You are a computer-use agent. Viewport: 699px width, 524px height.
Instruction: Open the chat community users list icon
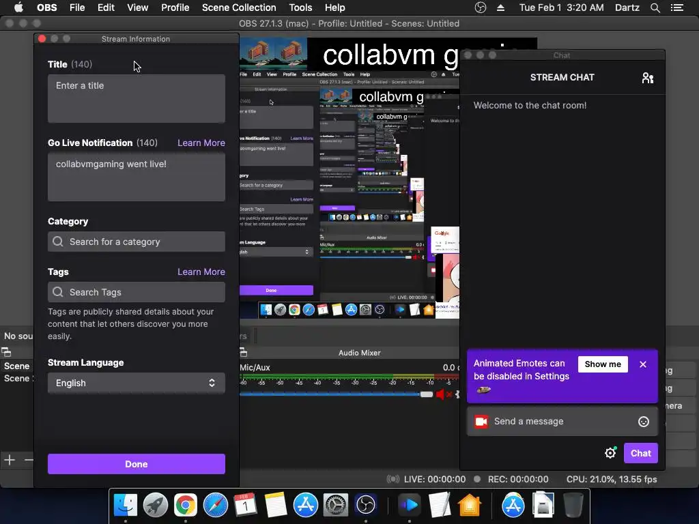647,78
